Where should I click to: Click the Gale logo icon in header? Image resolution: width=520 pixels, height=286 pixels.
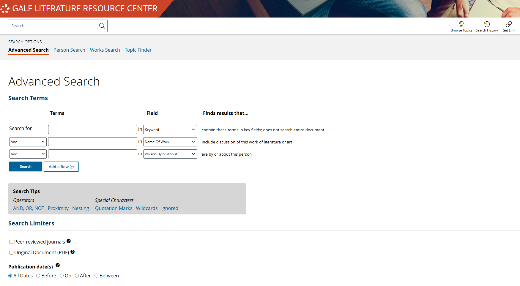click(x=5, y=9)
